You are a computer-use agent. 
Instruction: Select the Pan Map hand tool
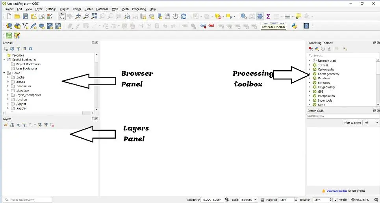(62, 16)
